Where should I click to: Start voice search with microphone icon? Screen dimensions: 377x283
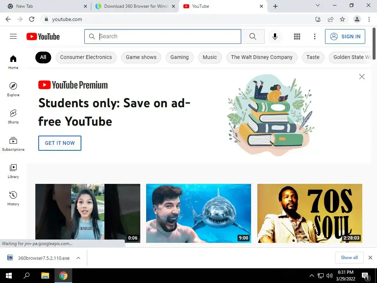tap(275, 36)
